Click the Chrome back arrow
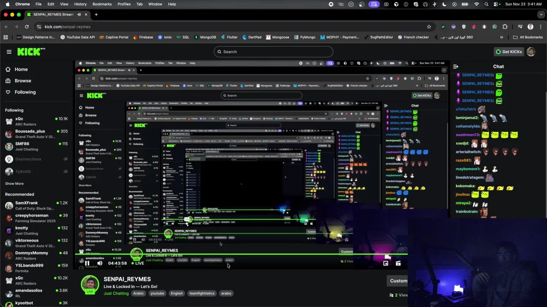 [x=6, y=26]
